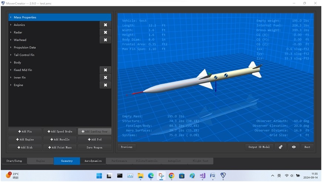Expand the Radar tree arrow
This screenshot has height=182, width=322.
[x=11, y=32]
